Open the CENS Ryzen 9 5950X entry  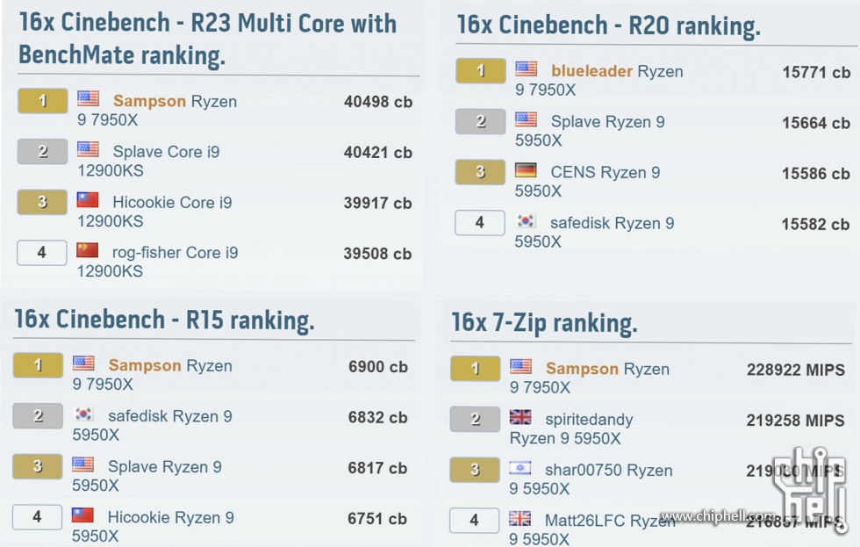(x=587, y=182)
